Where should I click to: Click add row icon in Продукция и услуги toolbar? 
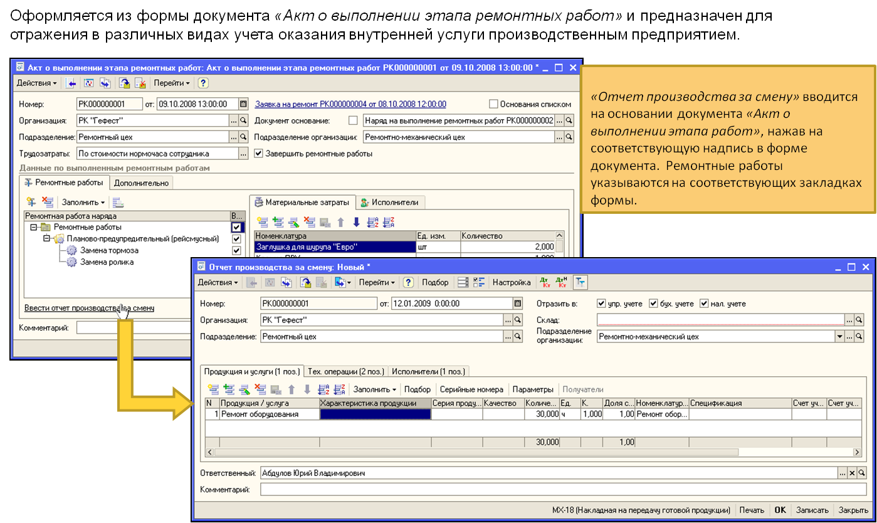click(213, 389)
